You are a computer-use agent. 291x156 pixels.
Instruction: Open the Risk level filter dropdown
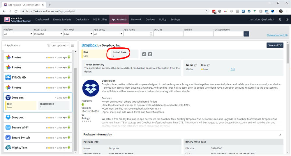click(x=78, y=34)
